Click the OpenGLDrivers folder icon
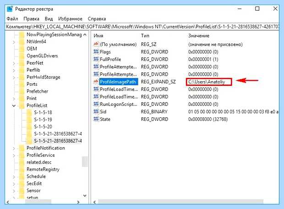The image size is (284, 209). tap(22, 55)
